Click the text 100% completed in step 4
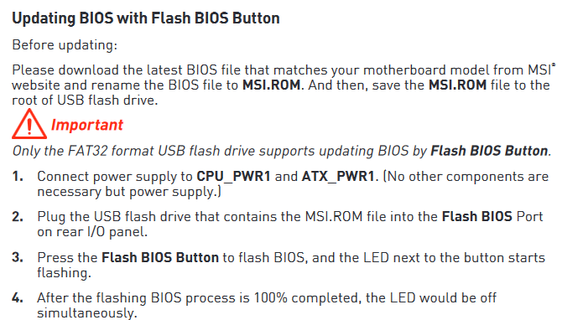Screen dimensions: 583x320 coord(308,298)
